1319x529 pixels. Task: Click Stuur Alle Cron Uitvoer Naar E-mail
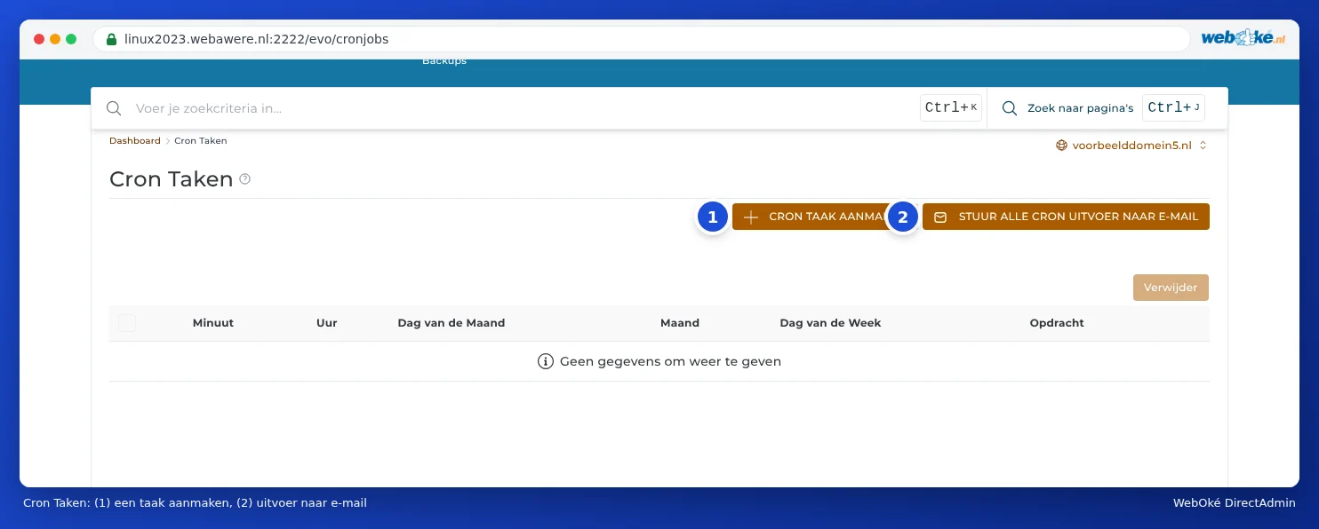(1066, 217)
